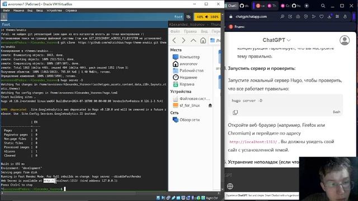The width and height of the screenshot is (358, 201).
Task: Copy the hugo server -D code block
Action: click(235, 112)
